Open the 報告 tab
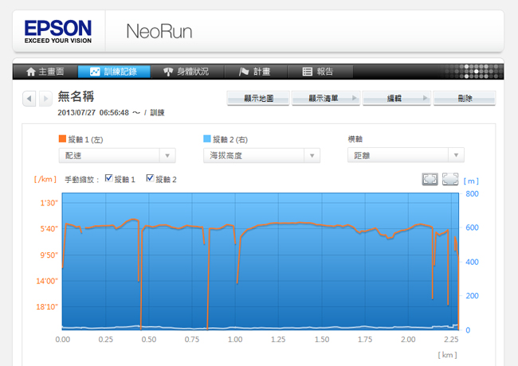Screen dimensions: 518x366 pos(320,72)
